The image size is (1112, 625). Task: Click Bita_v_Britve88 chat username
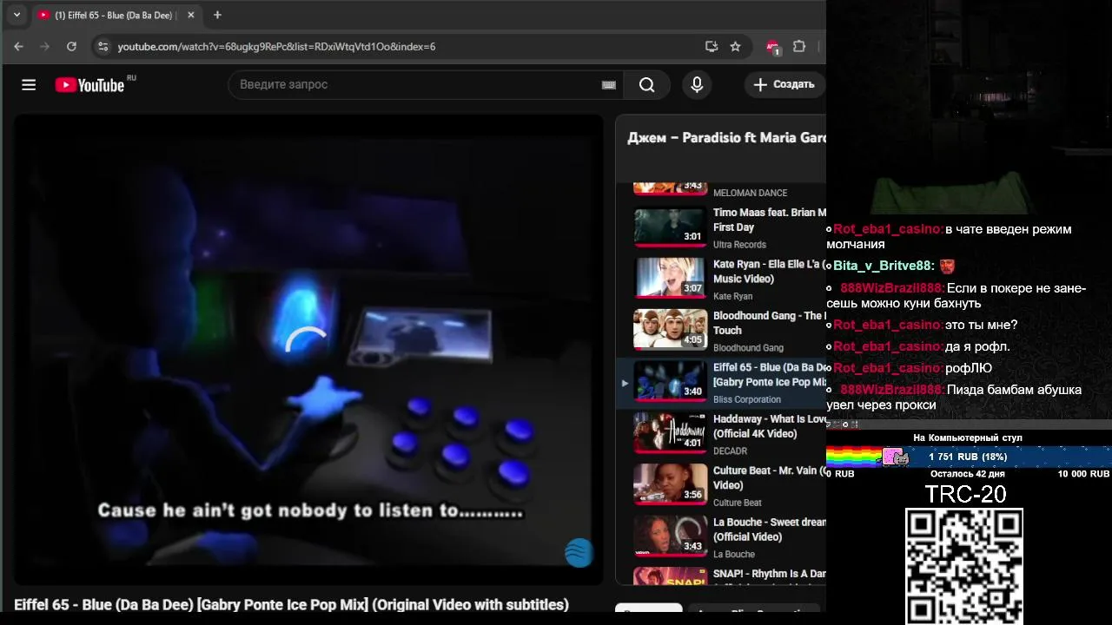click(x=884, y=266)
